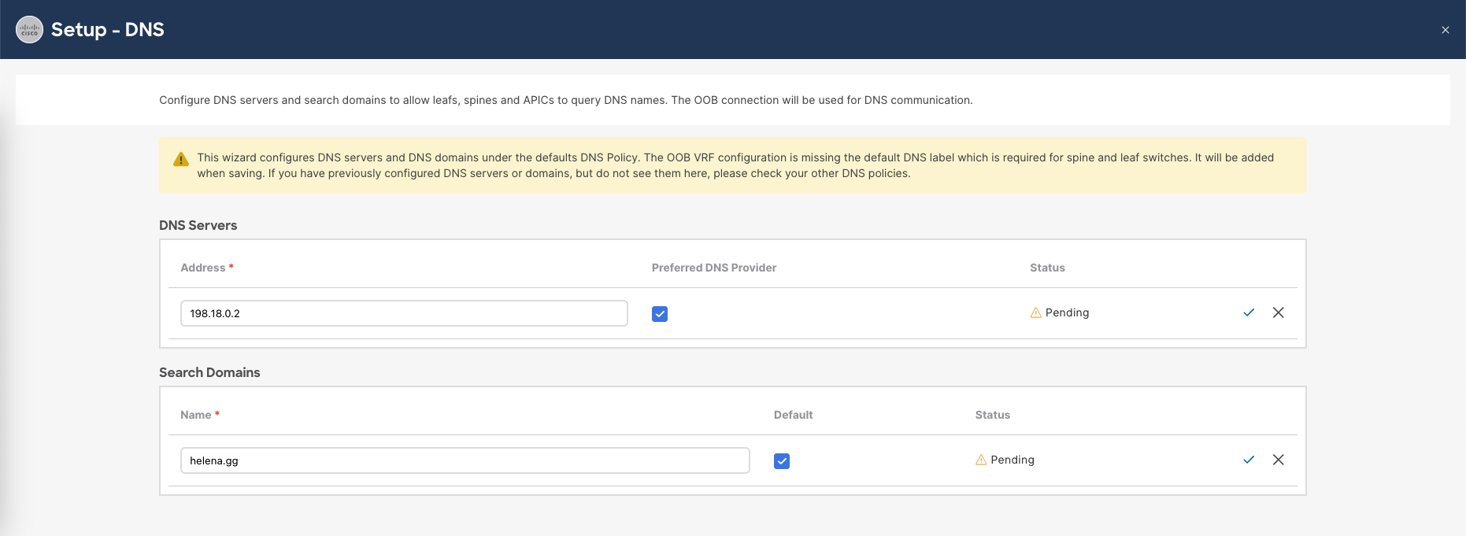1466x536 pixels.
Task: Click the Pending status text for helena.gg
Action: [x=1013, y=460]
